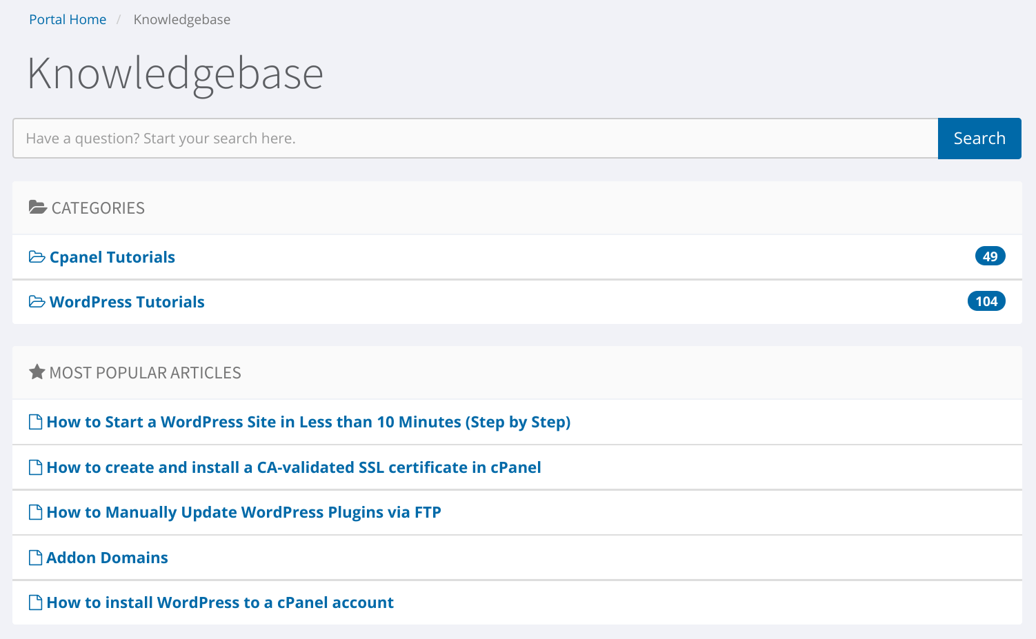Click the CATEGORIES section heading
The height and width of the screenshot is (639, 1036).
coord(98,208)
